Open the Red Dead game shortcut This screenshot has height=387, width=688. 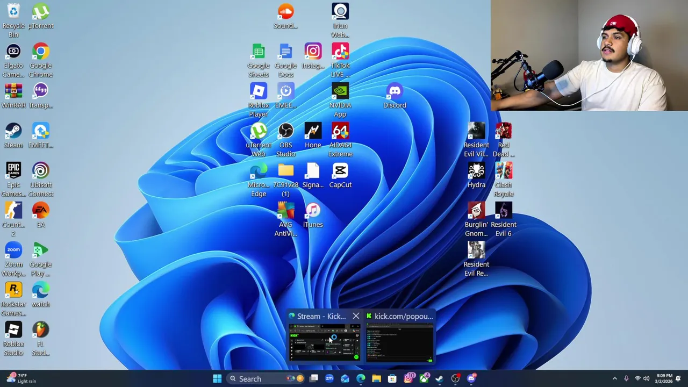pos(504,140)
